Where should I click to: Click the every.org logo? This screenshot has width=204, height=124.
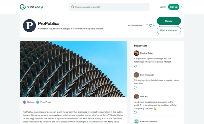(31, 7)
